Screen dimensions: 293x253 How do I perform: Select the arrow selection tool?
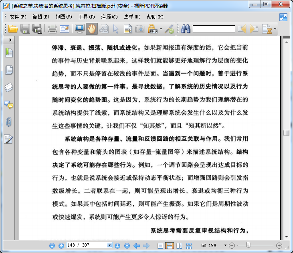[116, 29]
